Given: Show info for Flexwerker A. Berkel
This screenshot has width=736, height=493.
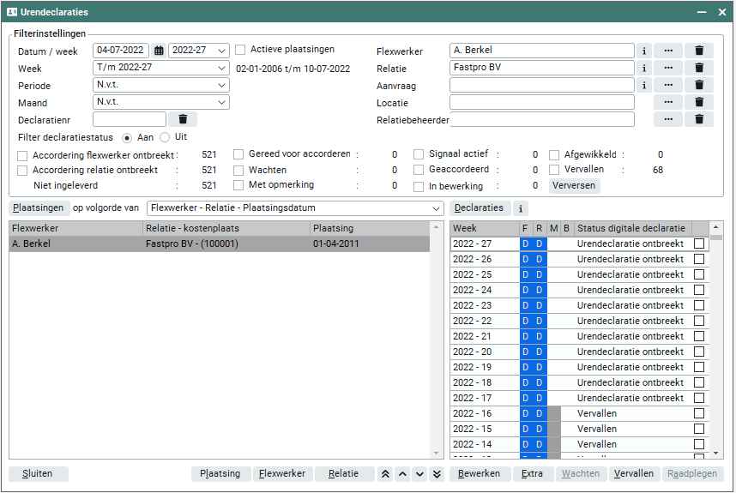Looking at the screenshot, I should [643, 51].
